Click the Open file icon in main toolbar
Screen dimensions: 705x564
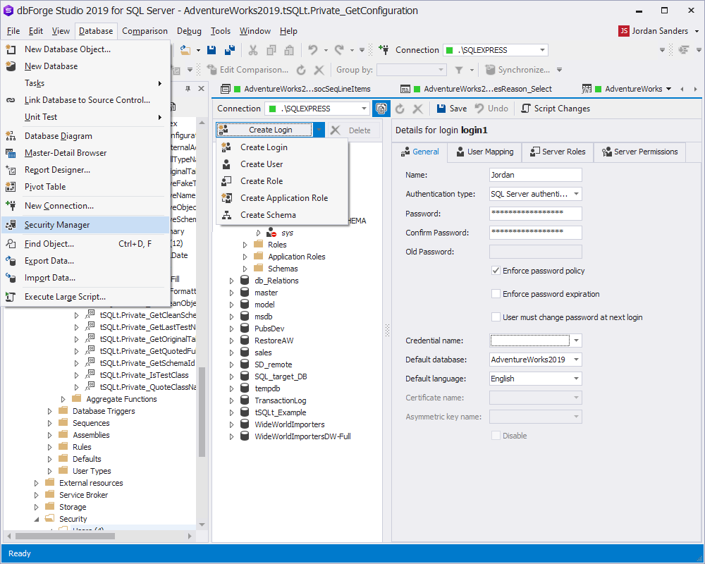click(184, 50)
